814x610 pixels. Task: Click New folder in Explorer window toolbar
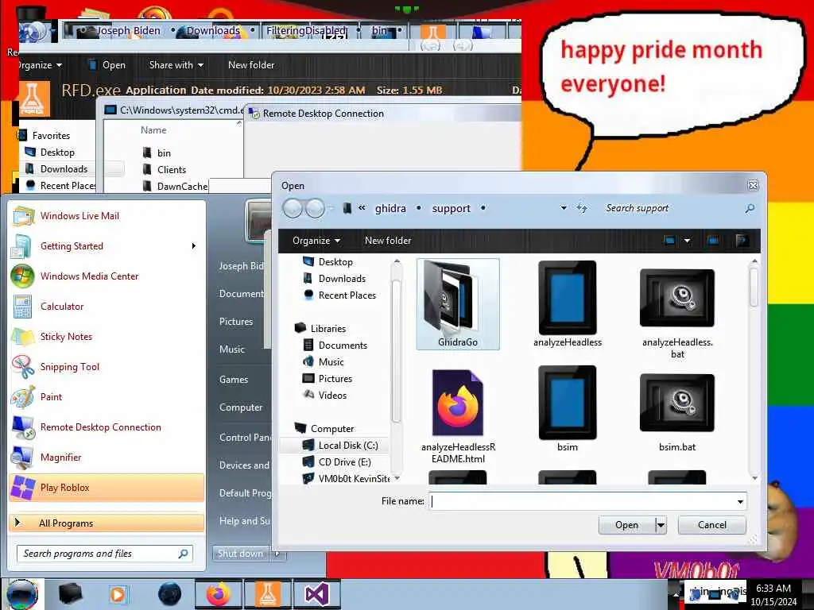click(x=250, y=65)
